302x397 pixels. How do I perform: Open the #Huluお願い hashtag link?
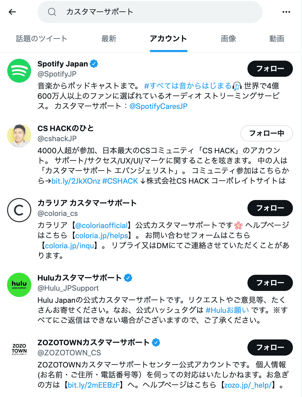pyautogui.click(x=227, y=310)
